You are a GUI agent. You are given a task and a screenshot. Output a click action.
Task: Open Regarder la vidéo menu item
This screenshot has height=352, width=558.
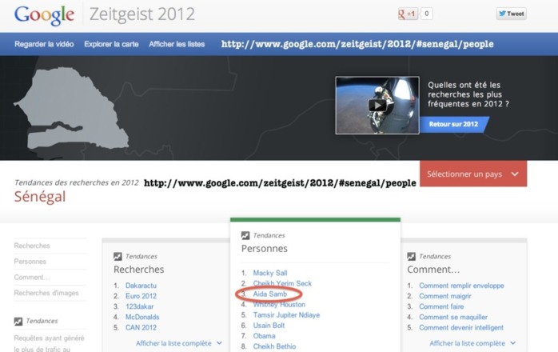44,44
